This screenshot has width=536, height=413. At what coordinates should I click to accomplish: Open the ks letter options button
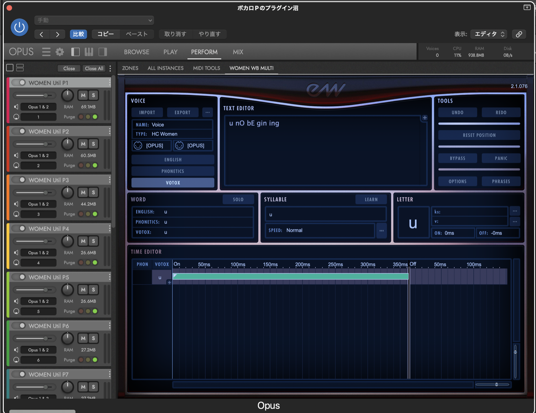tap(515, 211)
